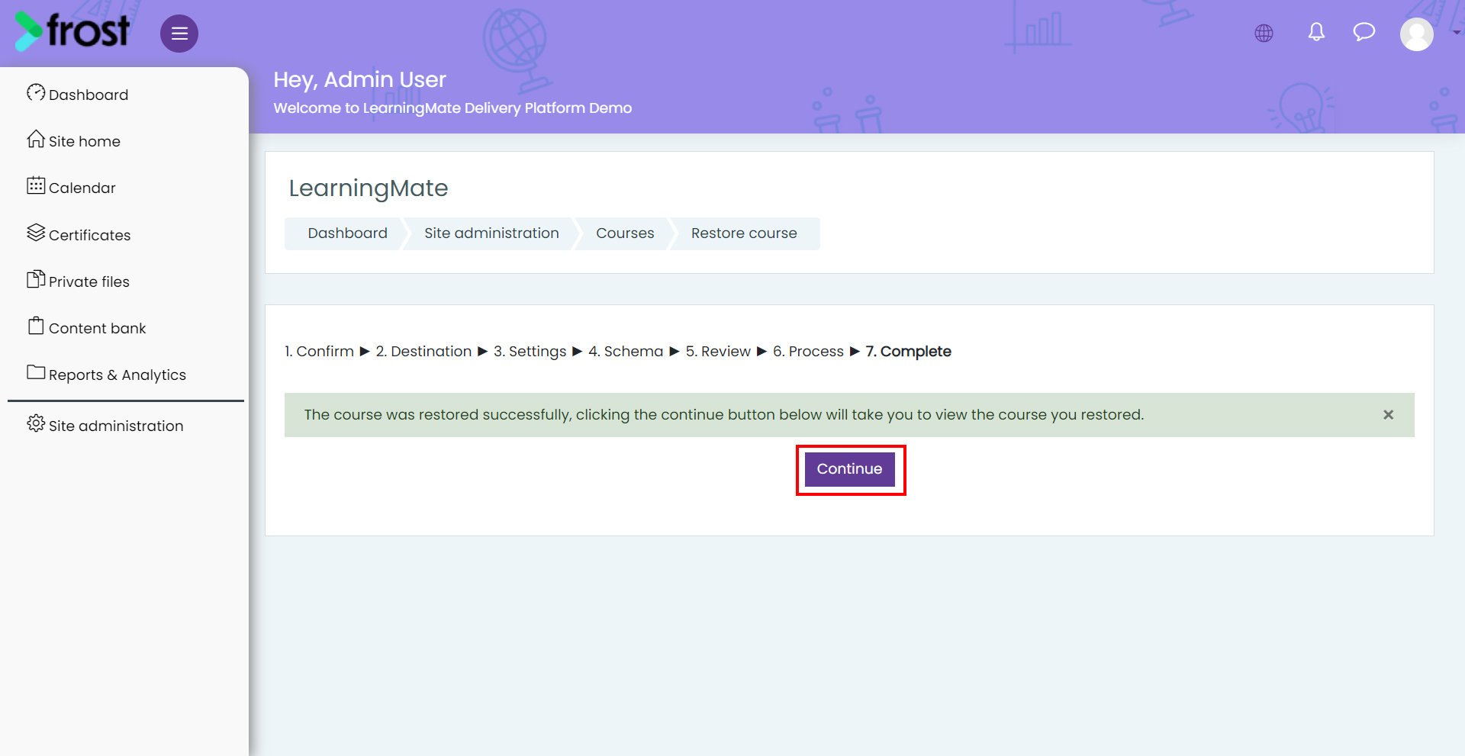Expand the user menu dropdown arrow

click(x=1457, y=33)
